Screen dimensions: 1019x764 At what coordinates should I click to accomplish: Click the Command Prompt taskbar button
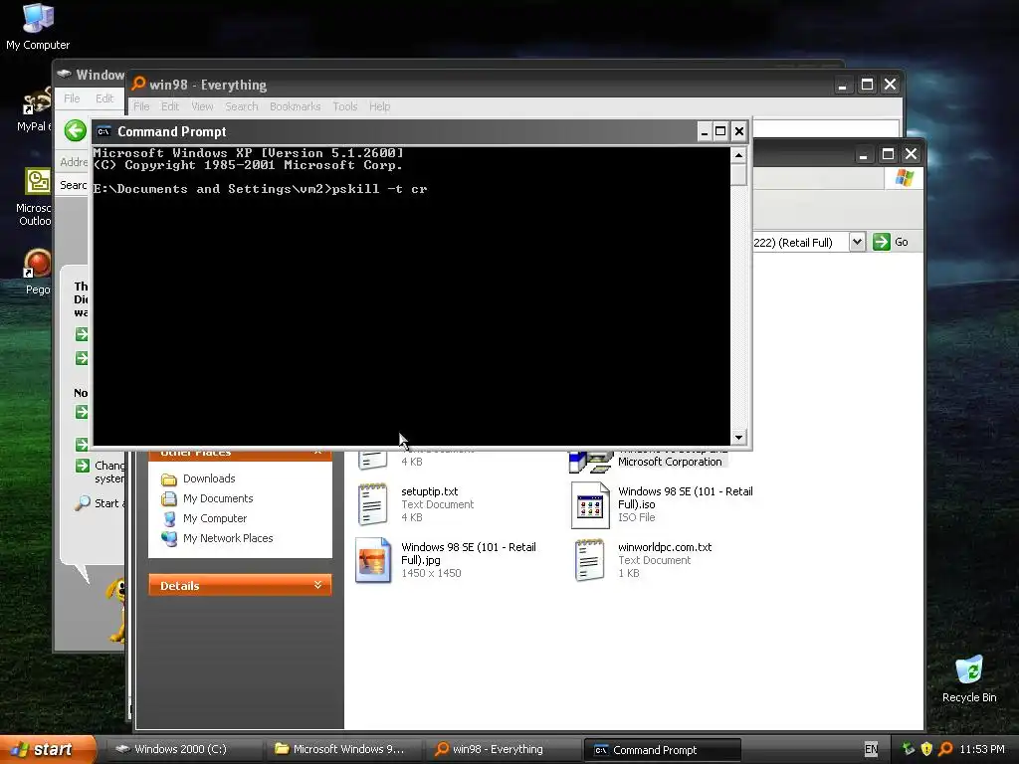(x=662, y=750)
